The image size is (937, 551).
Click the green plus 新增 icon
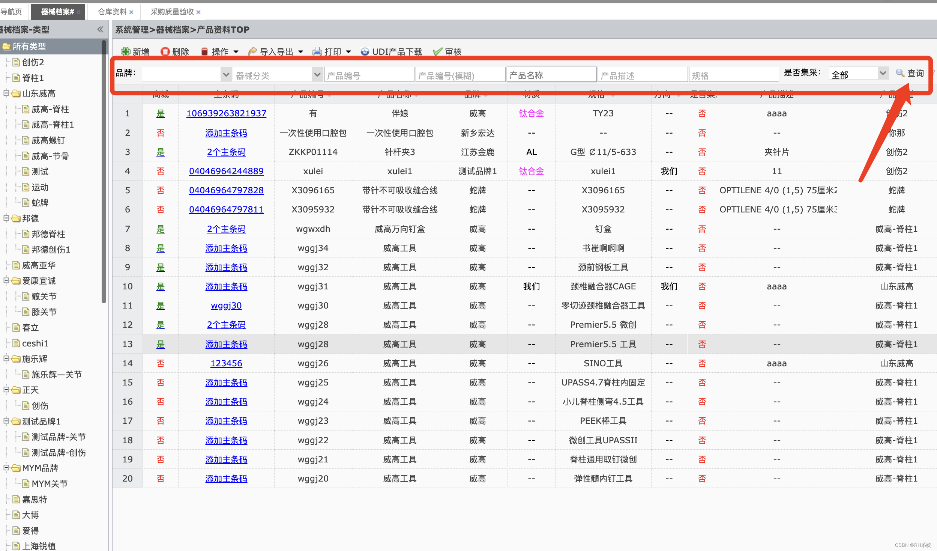point(125,51)
